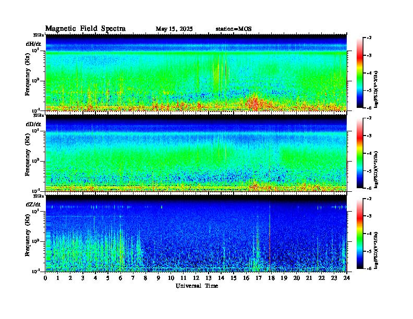Click the -6 label on dD/dt color scale
The image size is (413, 319).
[369, 188]
